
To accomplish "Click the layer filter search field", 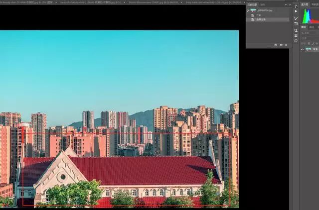I will point(310,33).
